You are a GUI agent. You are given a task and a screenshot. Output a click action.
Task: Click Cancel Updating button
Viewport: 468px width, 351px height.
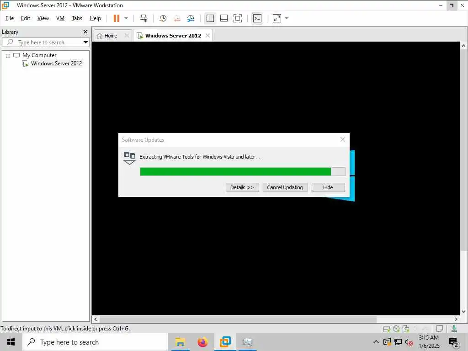point(285,187)
